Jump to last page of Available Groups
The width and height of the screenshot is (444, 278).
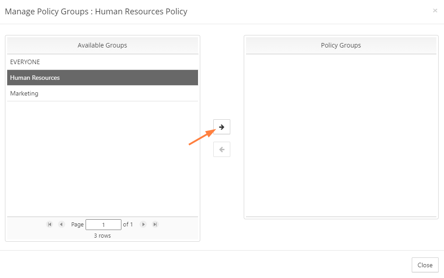coord(155,225)
